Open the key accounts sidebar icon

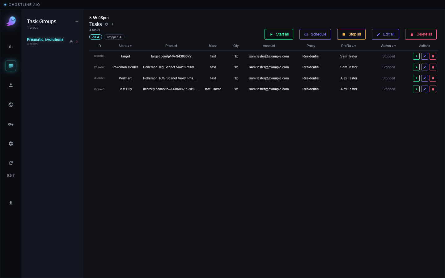[11, 124]
